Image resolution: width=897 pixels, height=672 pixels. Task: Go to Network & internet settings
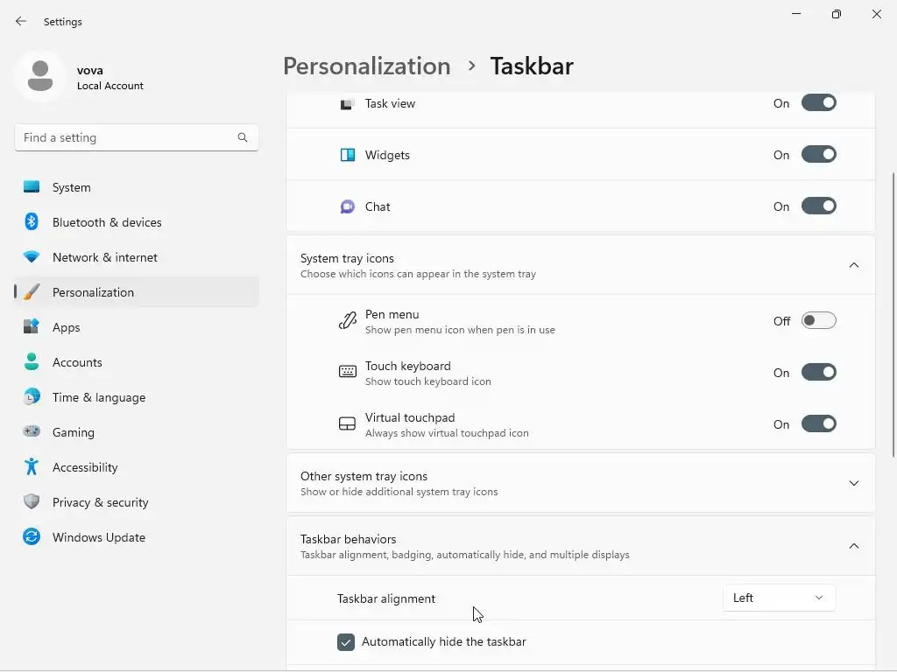click(x=105, y=257)
